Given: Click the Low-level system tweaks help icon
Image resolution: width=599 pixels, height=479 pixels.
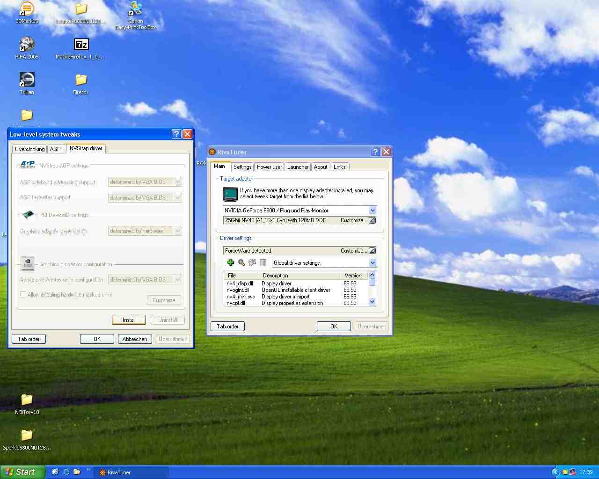Looking at the screenshot, I should coord(176,134).
